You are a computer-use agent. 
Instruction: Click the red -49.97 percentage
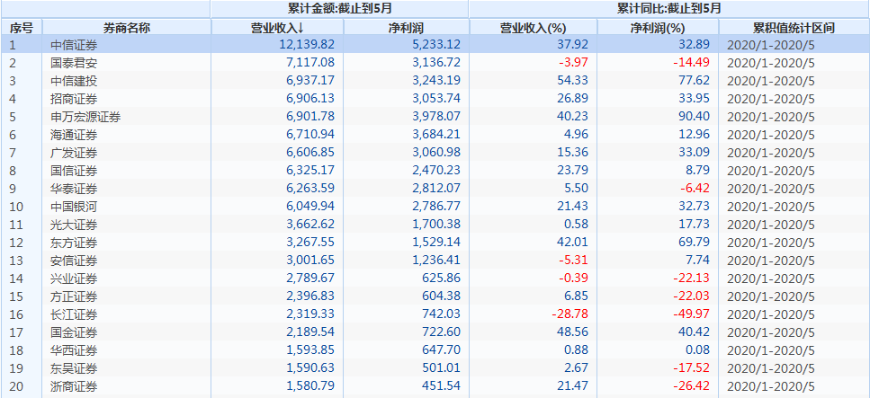coord(690,314)
